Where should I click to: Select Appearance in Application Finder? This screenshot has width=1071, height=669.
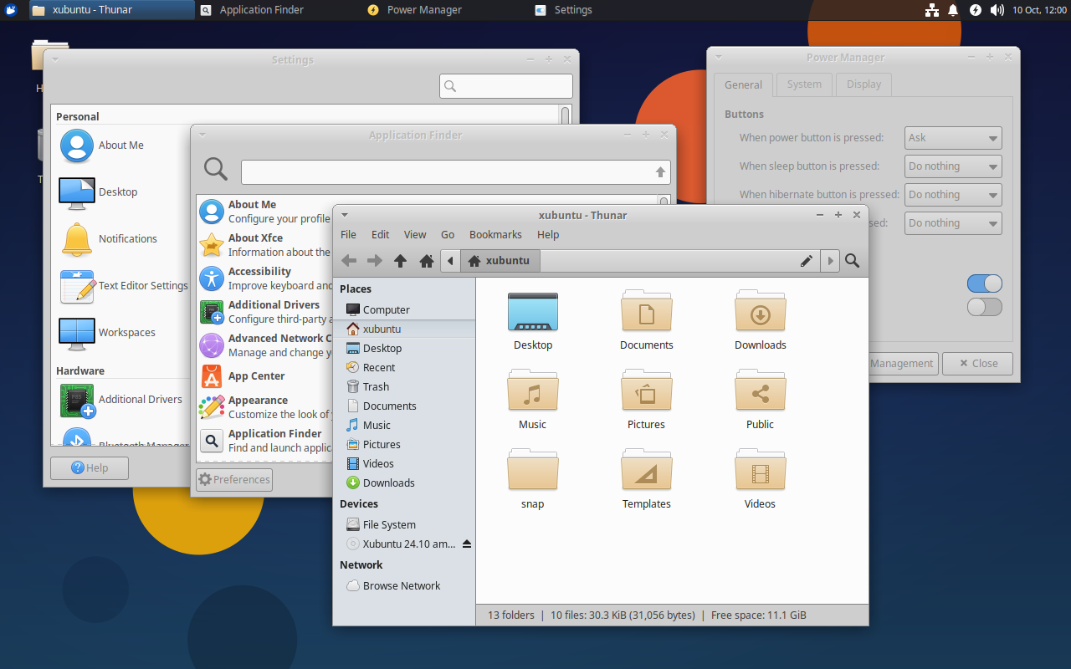point(265,407)
